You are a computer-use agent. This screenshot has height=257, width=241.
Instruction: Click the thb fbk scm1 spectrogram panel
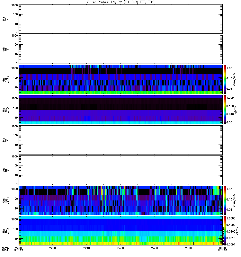coord(121,110)
